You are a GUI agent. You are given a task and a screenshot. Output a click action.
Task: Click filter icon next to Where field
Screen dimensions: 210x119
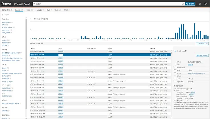(x=175, y=73)
